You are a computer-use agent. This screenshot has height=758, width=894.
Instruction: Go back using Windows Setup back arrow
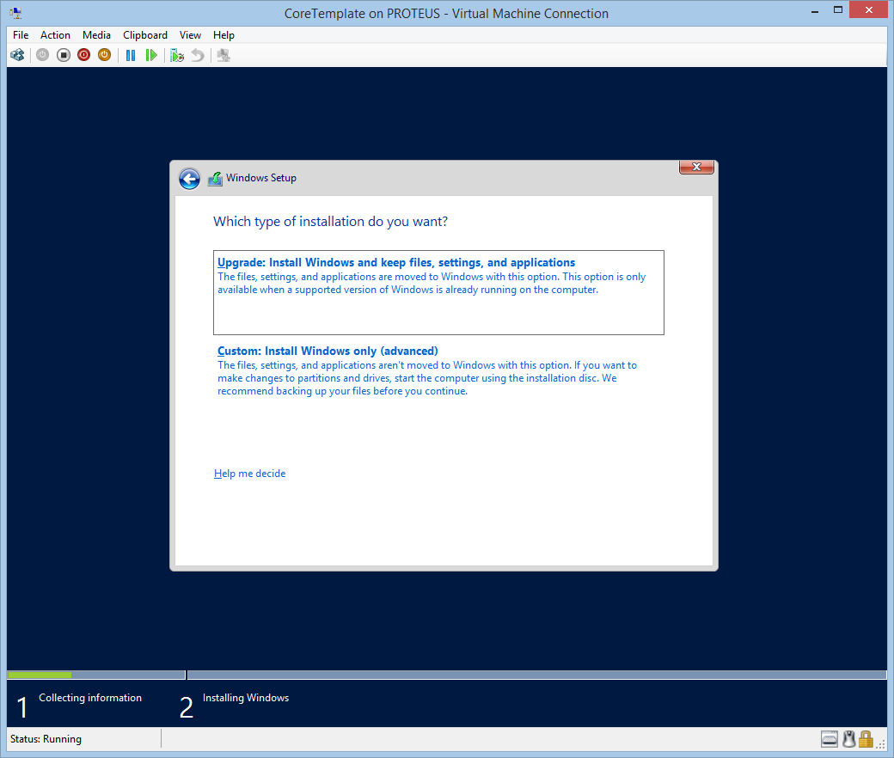click(x=189, y=179)
